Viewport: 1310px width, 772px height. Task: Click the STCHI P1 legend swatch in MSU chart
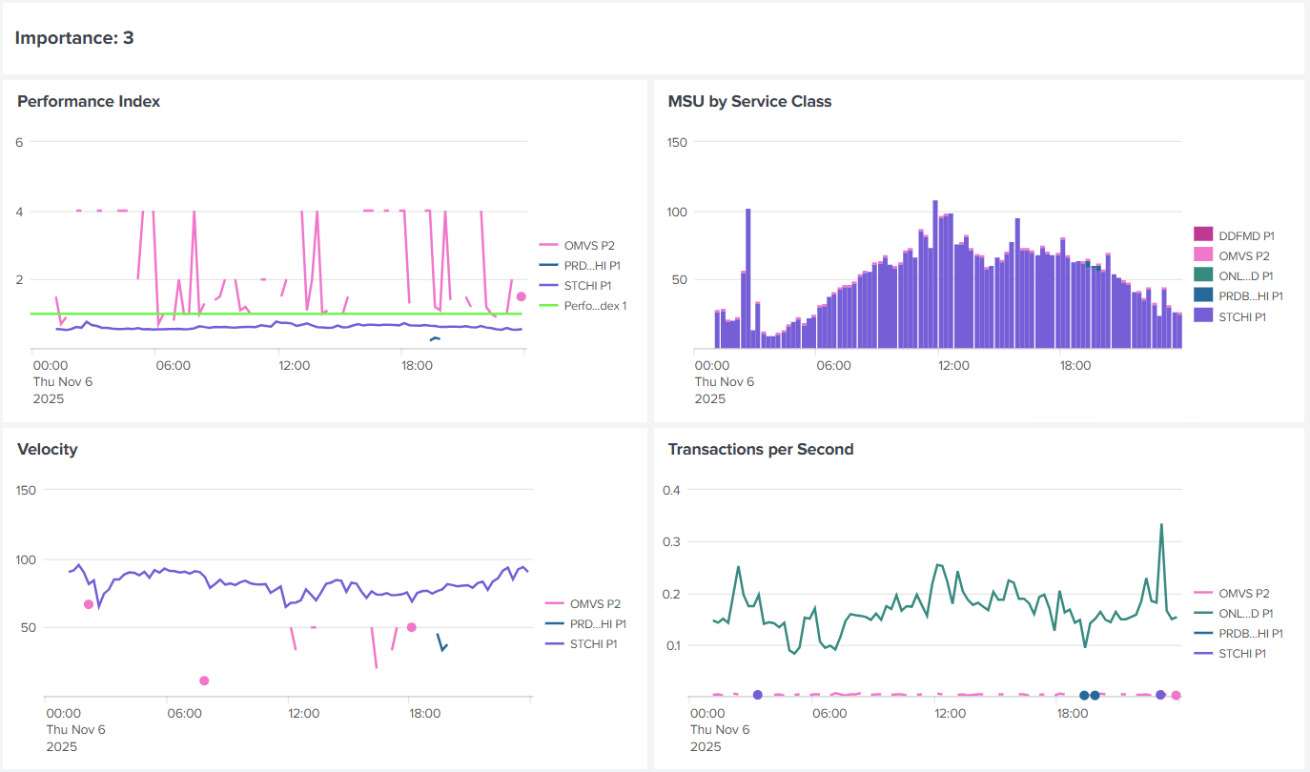(x=1203, y=316)
